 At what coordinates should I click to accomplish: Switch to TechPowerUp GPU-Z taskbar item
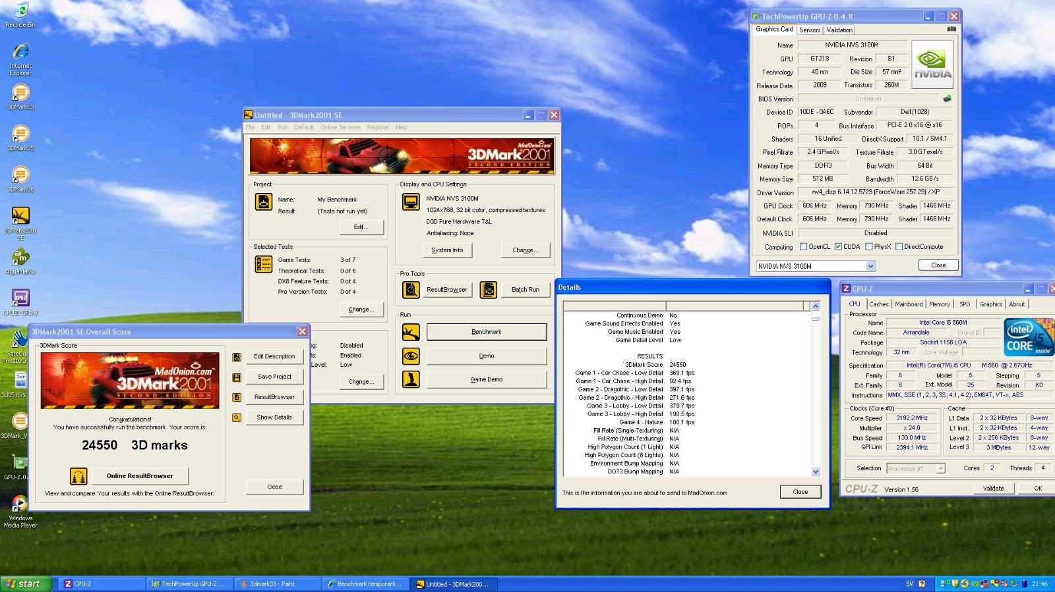pos(189,584)
